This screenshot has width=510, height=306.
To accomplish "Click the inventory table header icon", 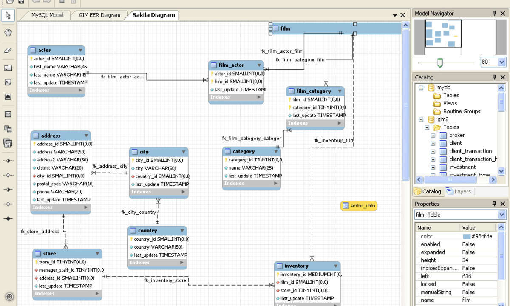I will (x=279, y=266).
